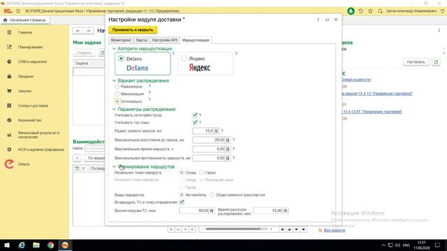447x251 pixels.
Task: Open calculator for Максимальное расстояние до заказа
Action: tap(228, 140)
